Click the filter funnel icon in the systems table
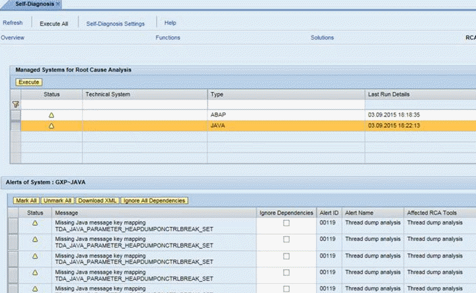This screenshot has width=476, height=293. click(16, 105)
